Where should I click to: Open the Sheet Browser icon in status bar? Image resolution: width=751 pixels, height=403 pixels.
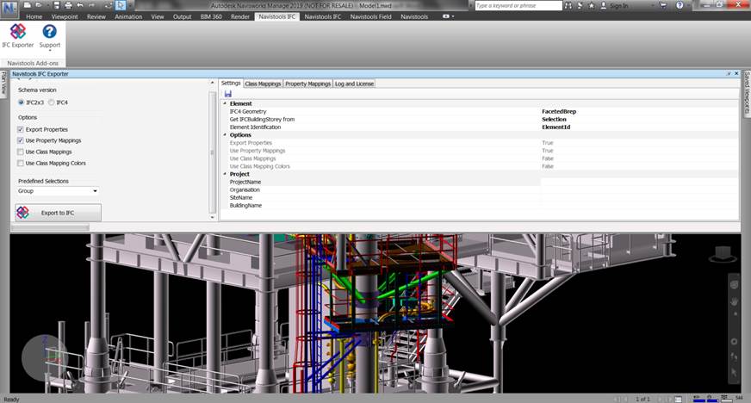click(x=678, y=400)
